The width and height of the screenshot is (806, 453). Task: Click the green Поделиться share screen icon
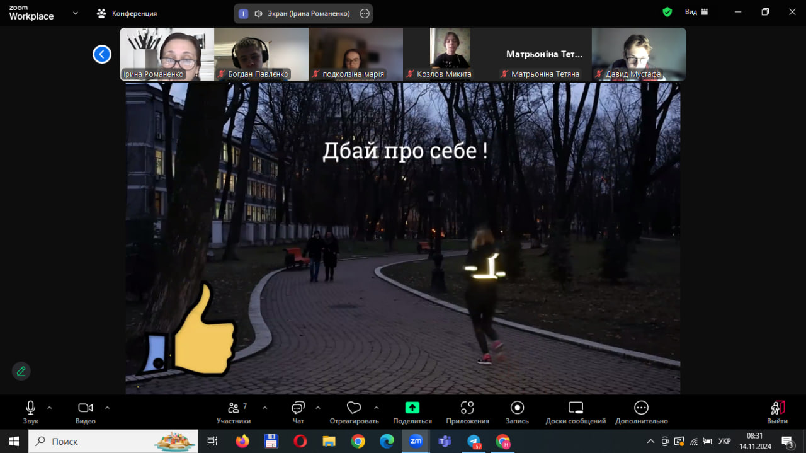412,408
